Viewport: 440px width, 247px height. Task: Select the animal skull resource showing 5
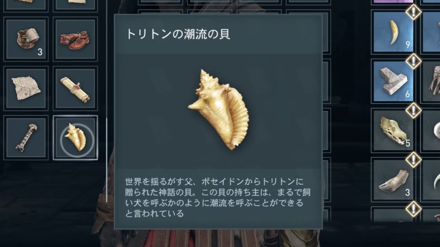(394, 130)
